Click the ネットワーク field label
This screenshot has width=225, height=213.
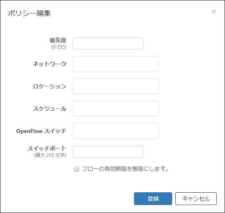point(50,64)
